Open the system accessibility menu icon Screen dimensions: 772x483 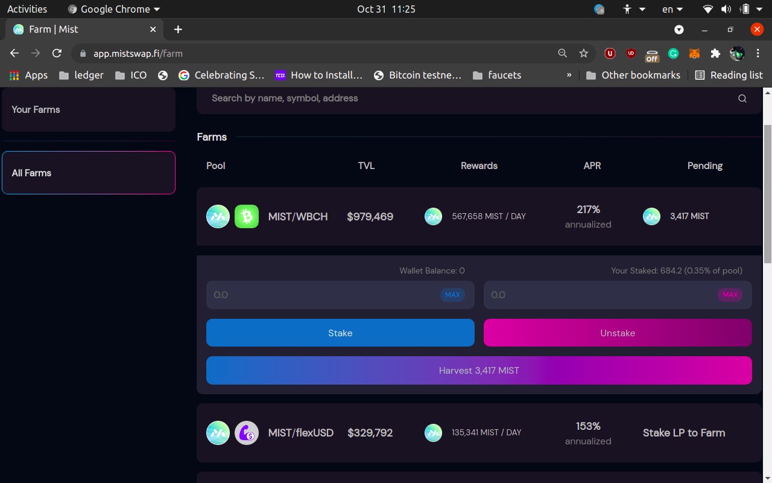point(634,9)
